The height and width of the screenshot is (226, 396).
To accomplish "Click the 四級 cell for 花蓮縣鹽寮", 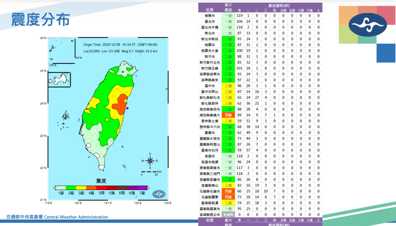I will click(228, 197).
